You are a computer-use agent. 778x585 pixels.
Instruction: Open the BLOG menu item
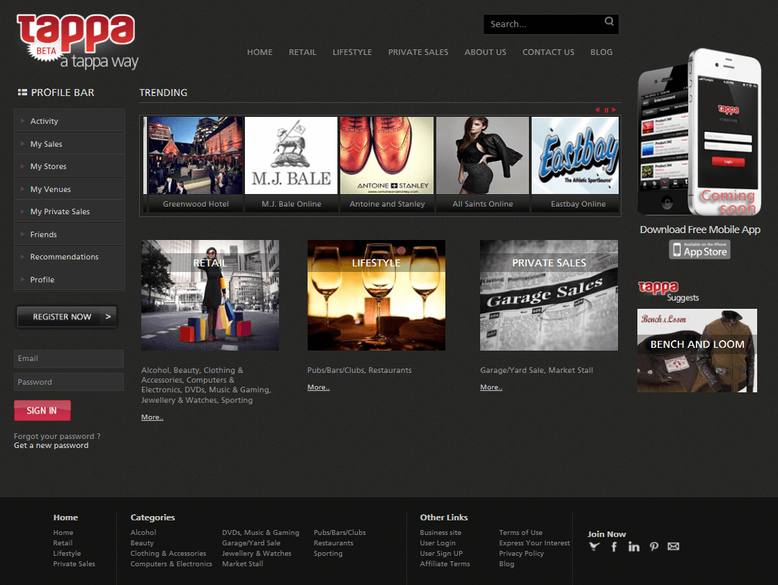click(601, 51)
